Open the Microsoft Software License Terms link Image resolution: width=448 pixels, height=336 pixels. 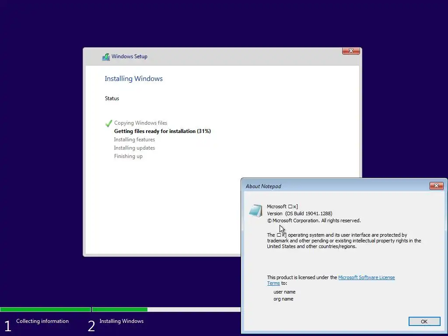(366, 277)
